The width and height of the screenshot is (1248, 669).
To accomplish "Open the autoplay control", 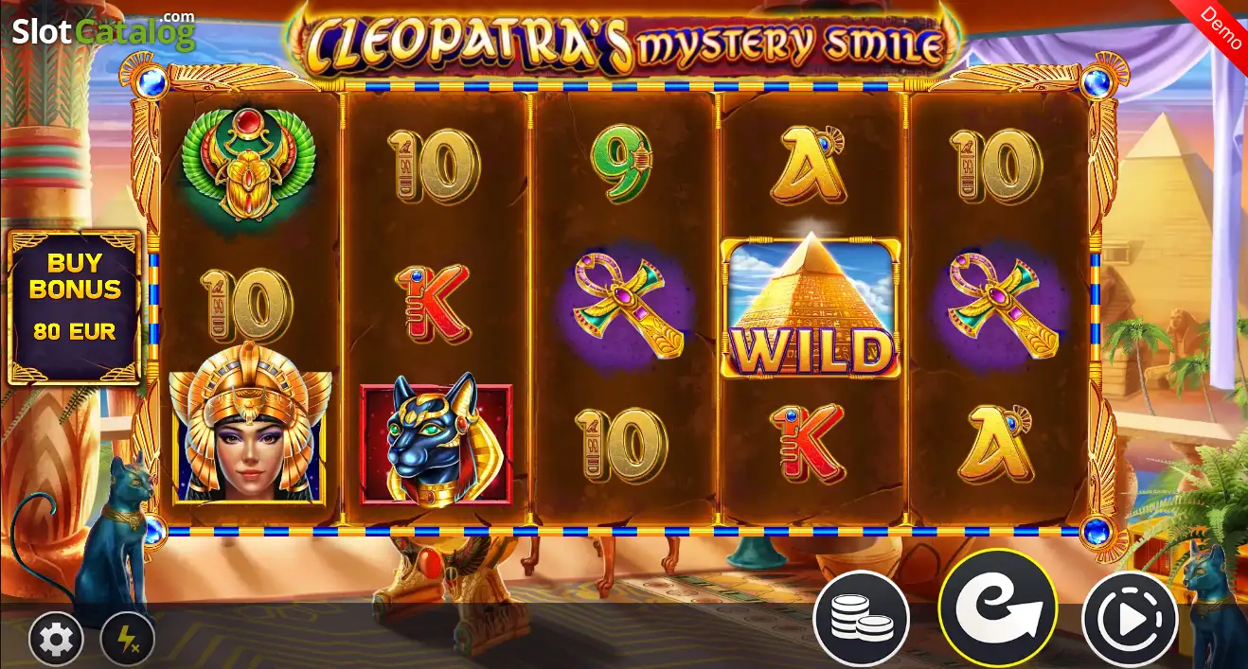I will [x=1130, y=620].
